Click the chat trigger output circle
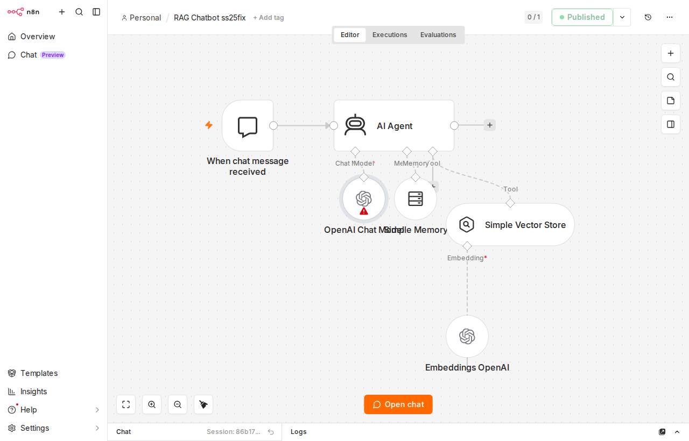The width and height of the screenshot is (689, 441). [x=273, y=125]
